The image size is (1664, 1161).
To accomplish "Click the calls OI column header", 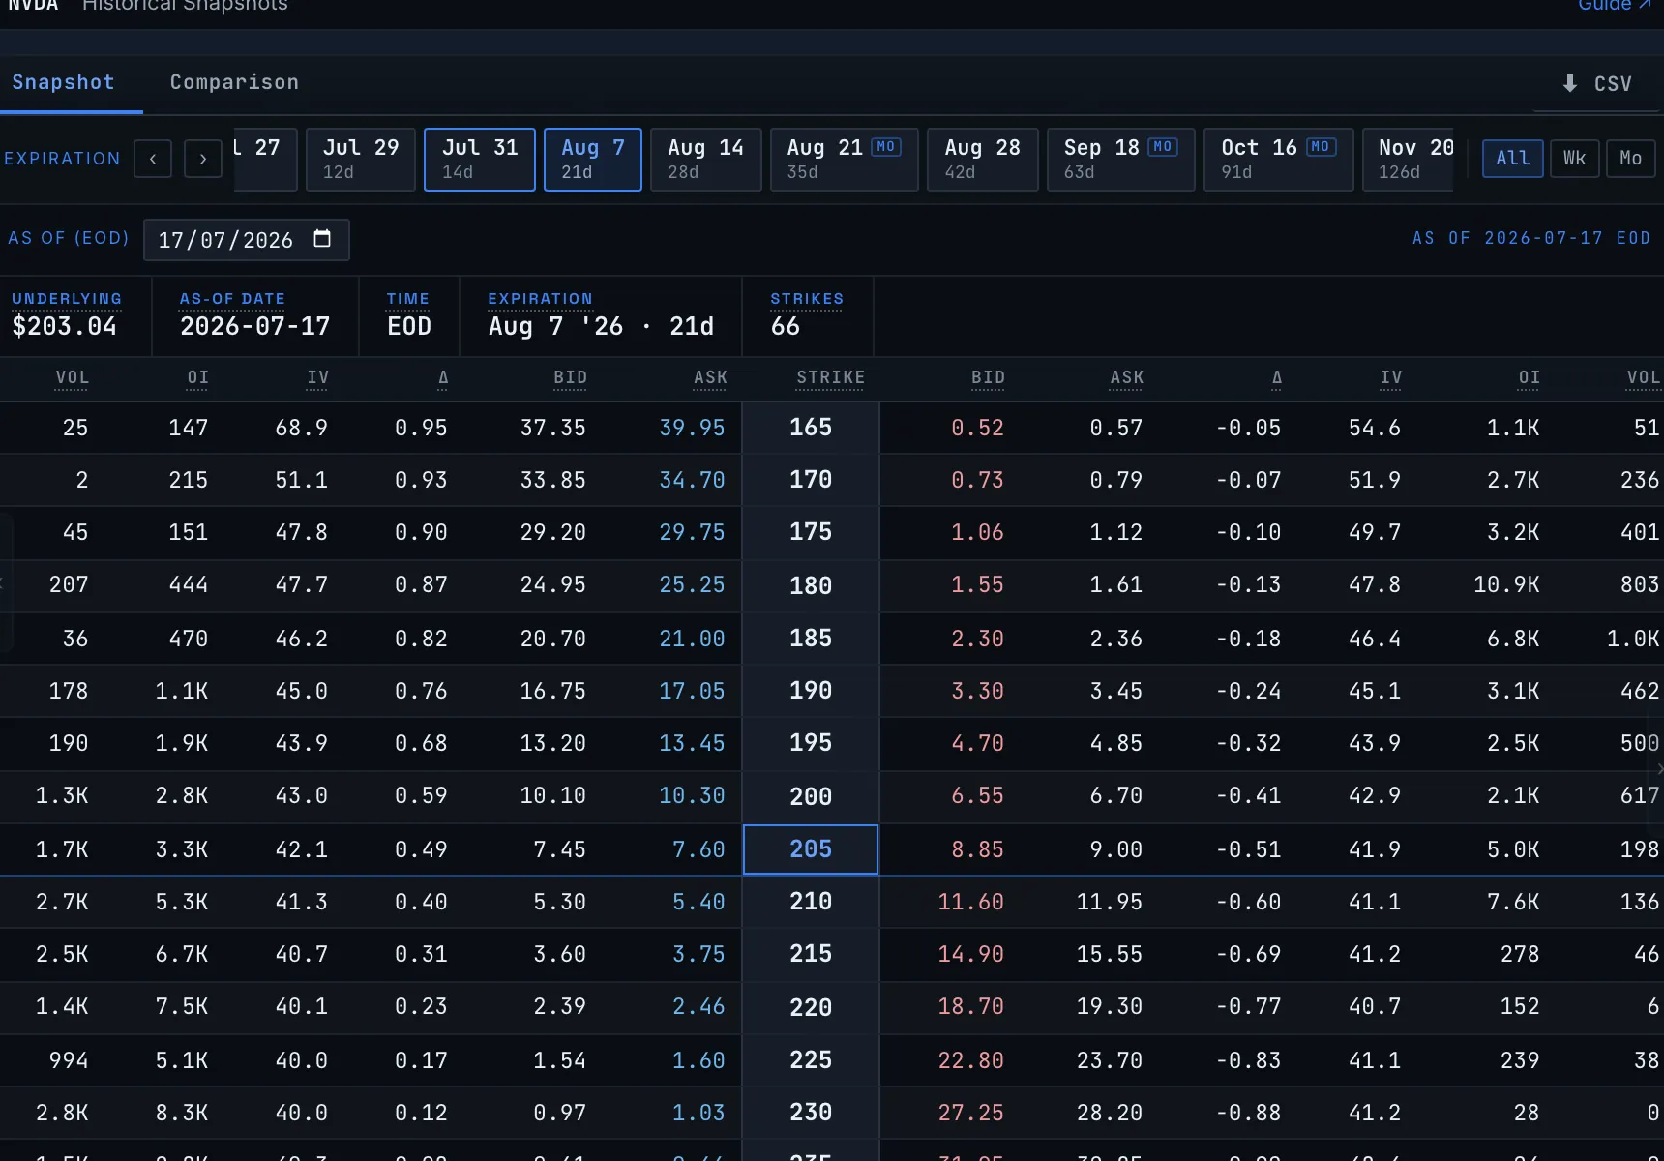I will click(198, 378).
